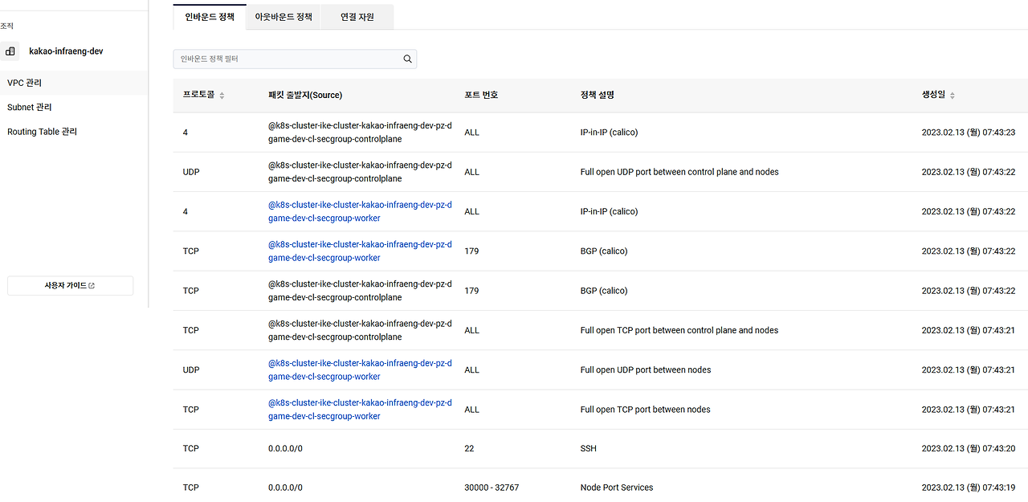
Task: Open the 사용자 가이드 button
Action: (x=70, y=286)
